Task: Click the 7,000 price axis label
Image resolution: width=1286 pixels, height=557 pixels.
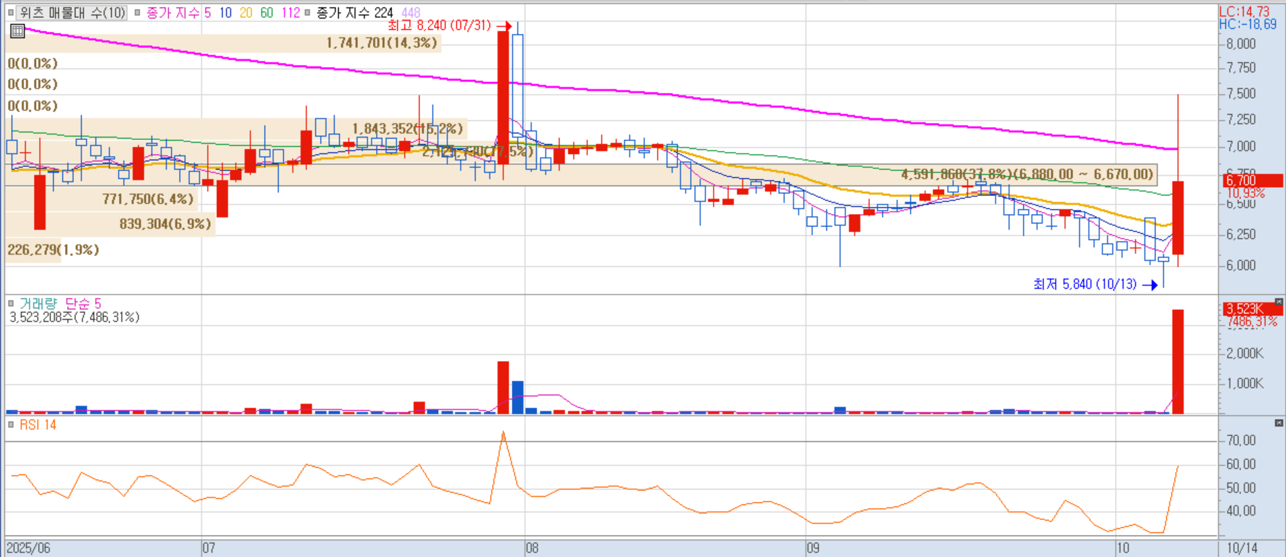Action: tap(1241, 146)
